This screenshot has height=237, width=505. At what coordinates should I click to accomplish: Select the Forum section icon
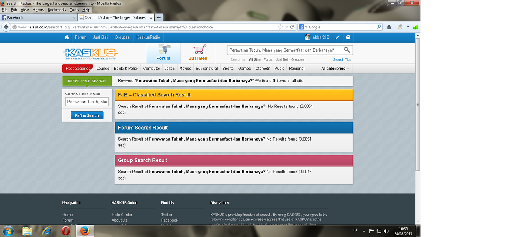tap(163, 53)
